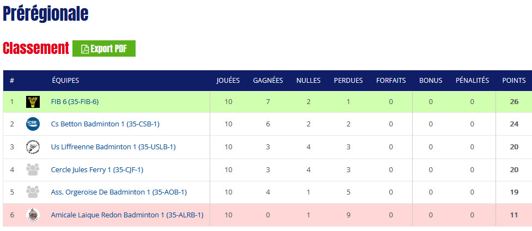This screenshot has height=231, width=532.
Task: Click the POINTS column header
Action: point(514,81)
